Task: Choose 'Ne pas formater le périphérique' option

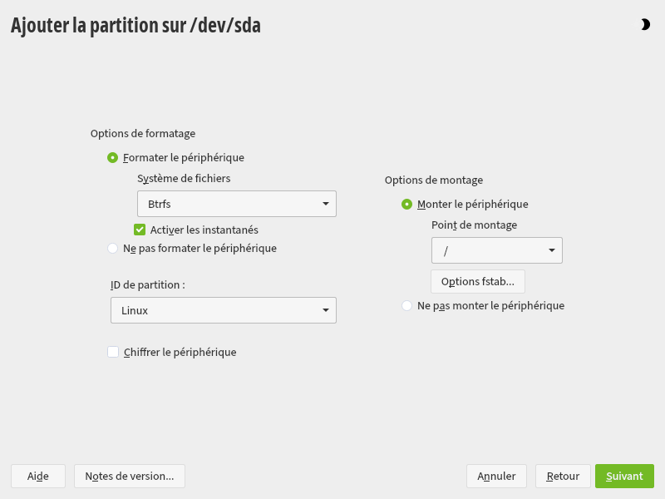Action: click(x=113, y=248)
